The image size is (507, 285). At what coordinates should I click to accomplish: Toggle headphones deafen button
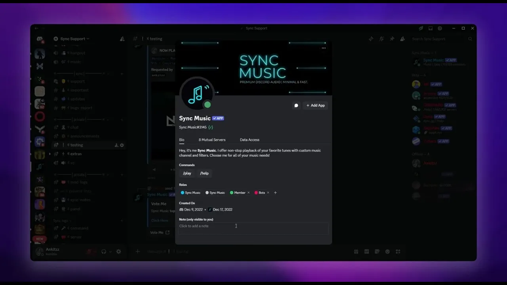[x=104, y=252]
